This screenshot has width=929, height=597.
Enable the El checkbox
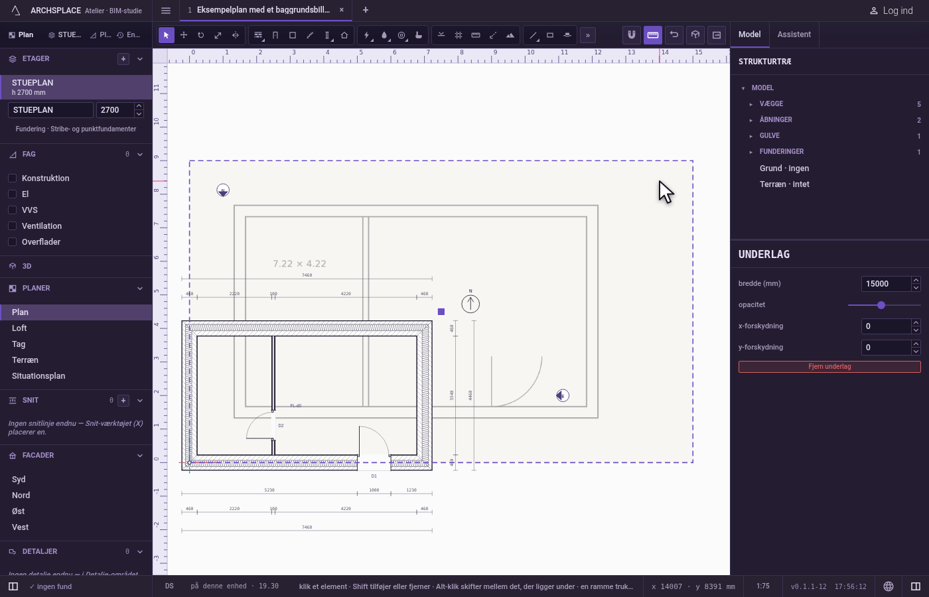click(x=12, y=194)
